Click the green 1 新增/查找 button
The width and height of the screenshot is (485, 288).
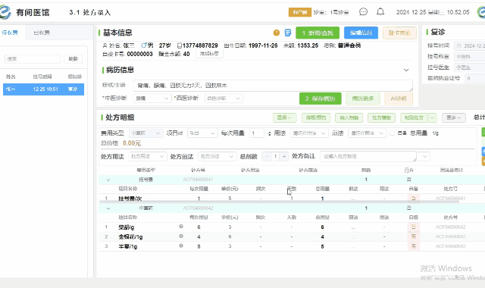[x=318, y=33]
